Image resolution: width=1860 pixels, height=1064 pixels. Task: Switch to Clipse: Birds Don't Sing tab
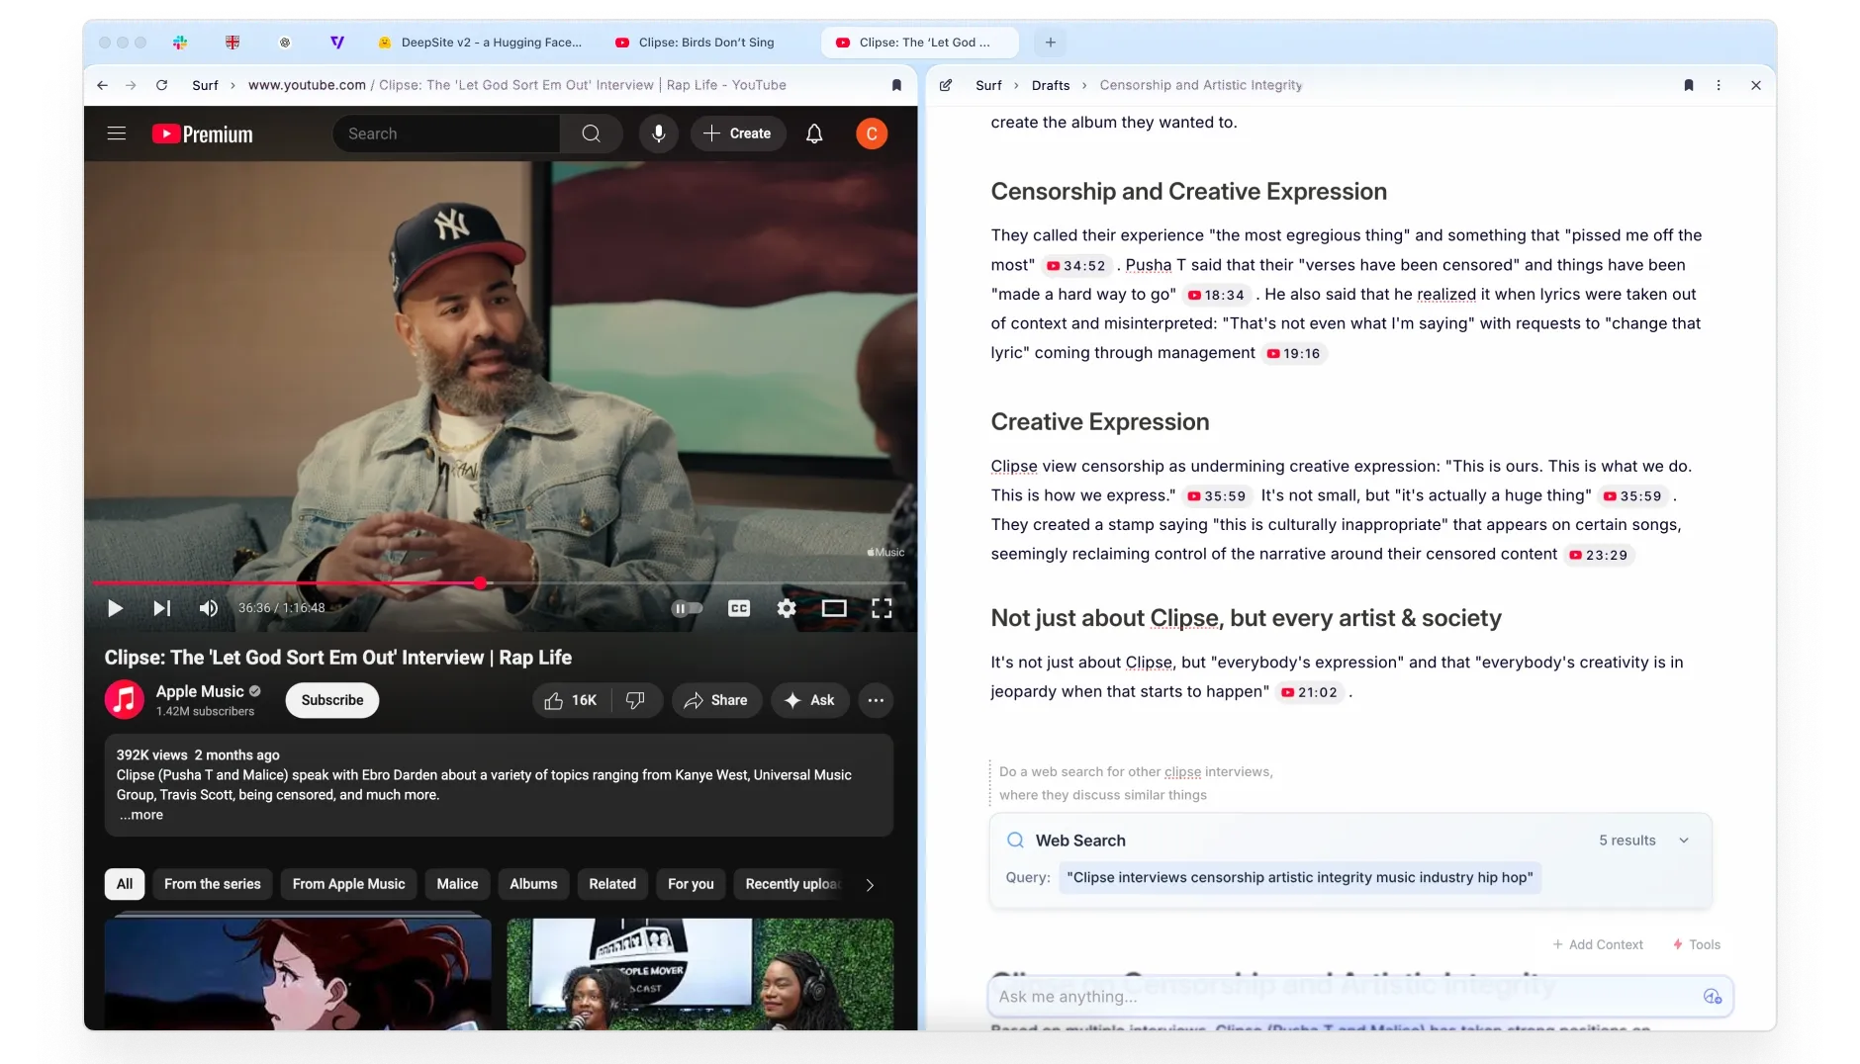point(696,43)
